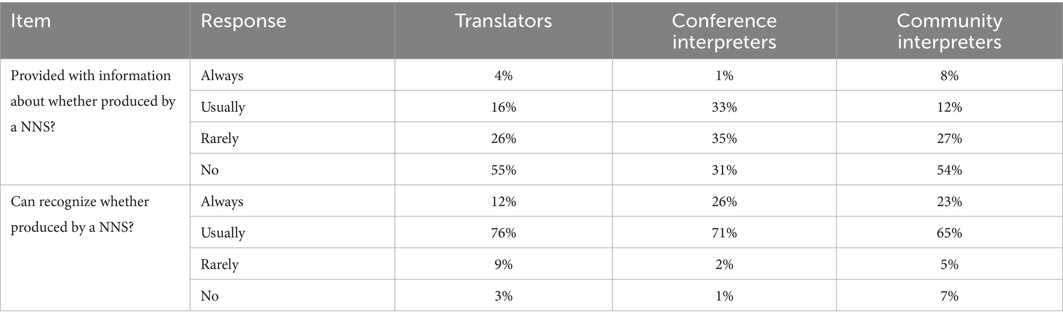The height and width of the screenshot is (320, 1063).
Task: Select the 23% Community interpreters cell
Action: tap(949, 201)
